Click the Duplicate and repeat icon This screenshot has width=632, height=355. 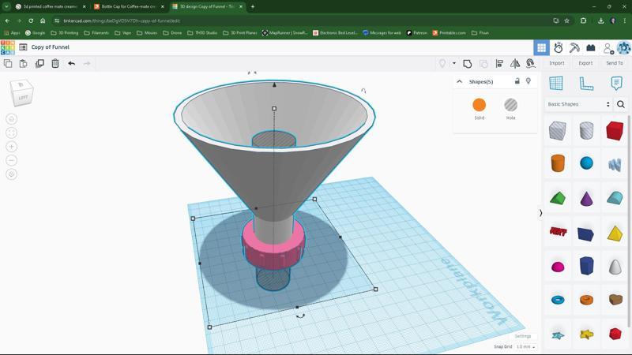39,63
